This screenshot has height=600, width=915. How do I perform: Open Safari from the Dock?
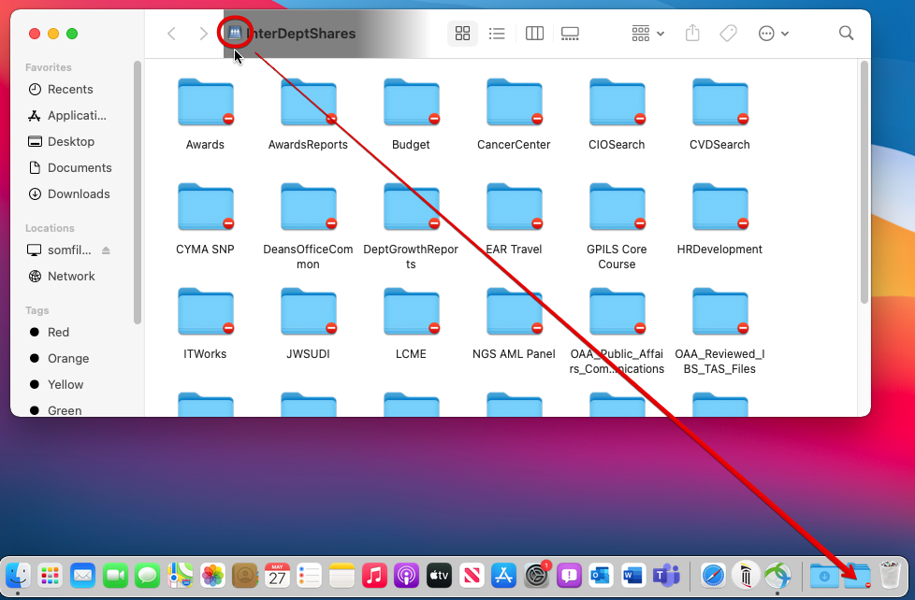(x=713, y=576)
